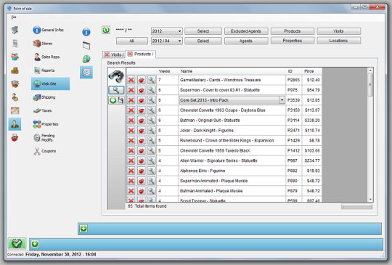
Task: Select the highlighted chart statistics icon
Action: coord(86,73)
